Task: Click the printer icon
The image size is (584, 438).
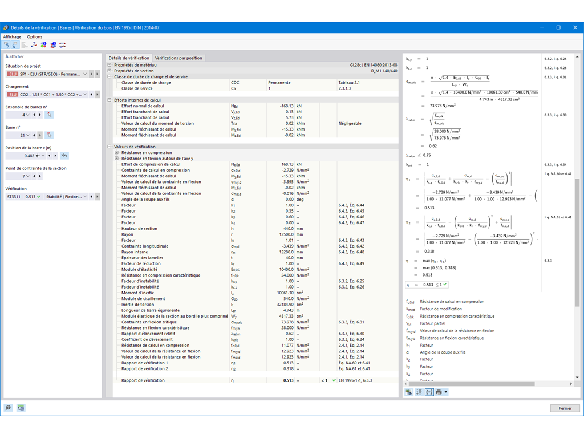Action: coord(439,392)
